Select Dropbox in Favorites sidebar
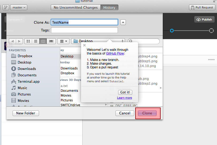This screenshot has height=145, width=217. click(x=22, y=56)
